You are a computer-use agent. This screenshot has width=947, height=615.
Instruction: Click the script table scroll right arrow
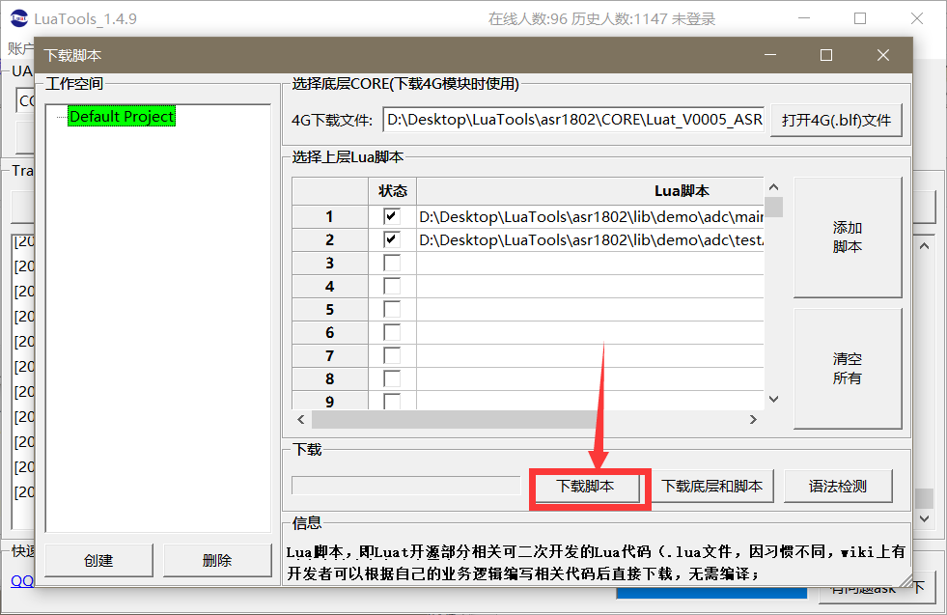pos(753,419)
